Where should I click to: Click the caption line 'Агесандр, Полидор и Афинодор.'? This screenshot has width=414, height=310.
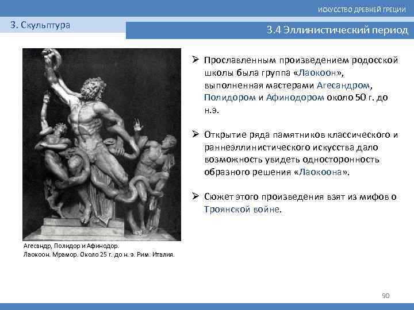click(x=71, y=246)
